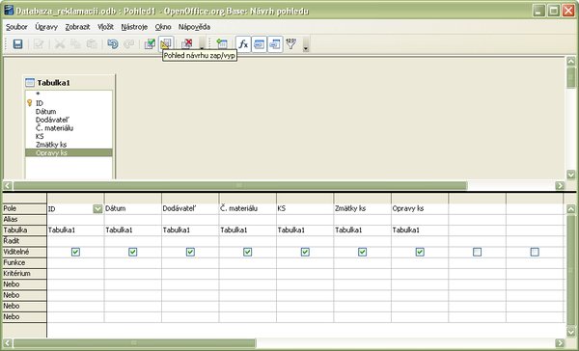The image size is (579, 351).
Task: Add a table with the green plus icon
Action: pos(222,44)
